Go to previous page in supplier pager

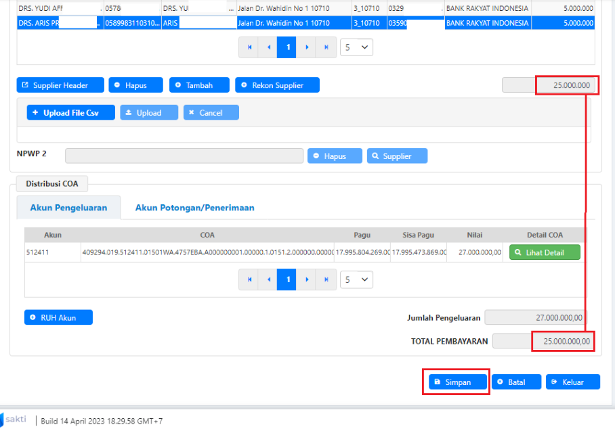pos(269,47)
